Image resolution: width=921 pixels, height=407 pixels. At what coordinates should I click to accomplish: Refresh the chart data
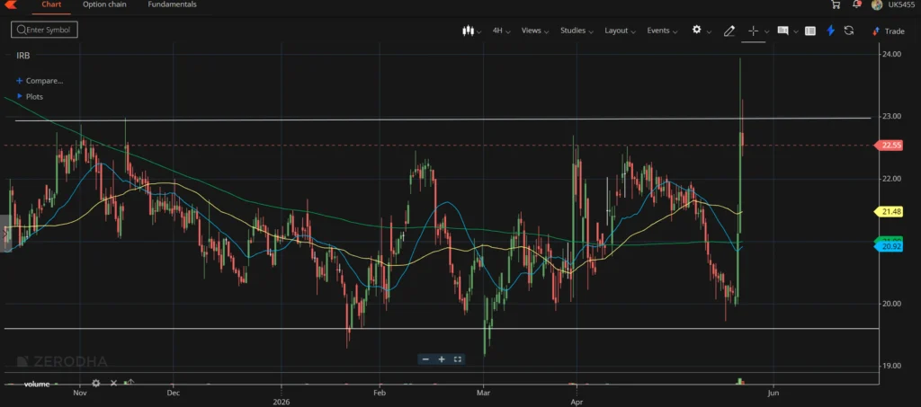tap(849, 31)
